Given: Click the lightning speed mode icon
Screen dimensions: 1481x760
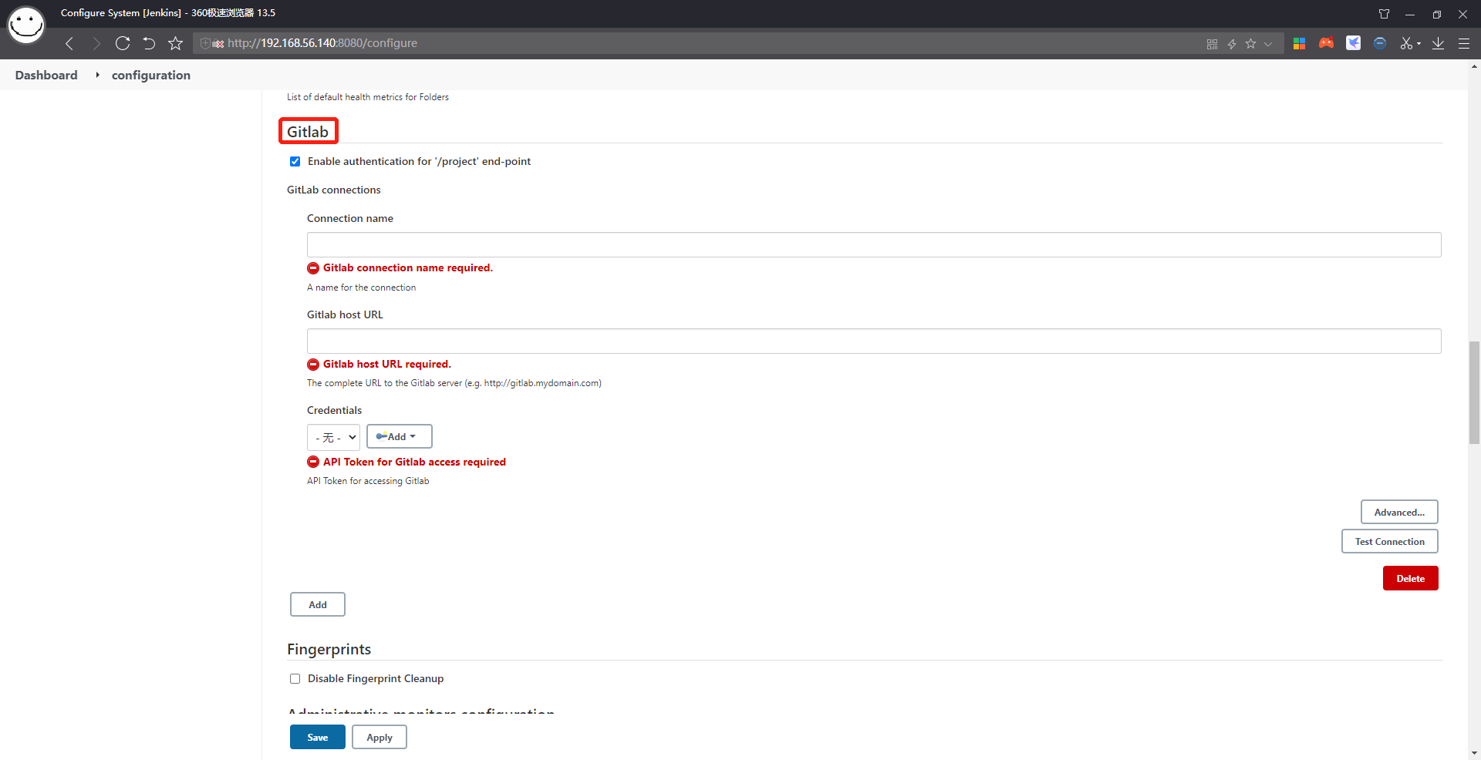Looking at the screenshot, I should 1232,44.
